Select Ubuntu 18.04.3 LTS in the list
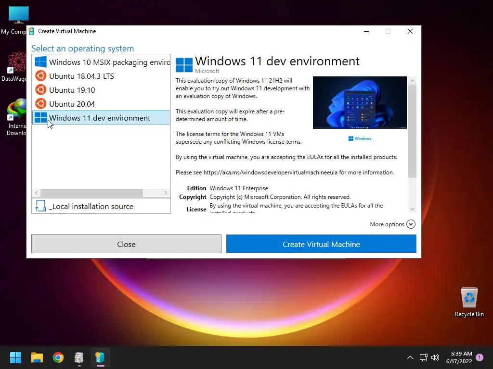 pos(101,76)
